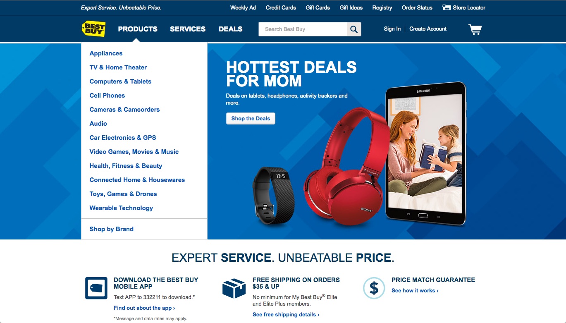Open the SERVICES navigation menu
Viewport: 566px width, 323px height.
pyautogui.click(x=188, y=29)
